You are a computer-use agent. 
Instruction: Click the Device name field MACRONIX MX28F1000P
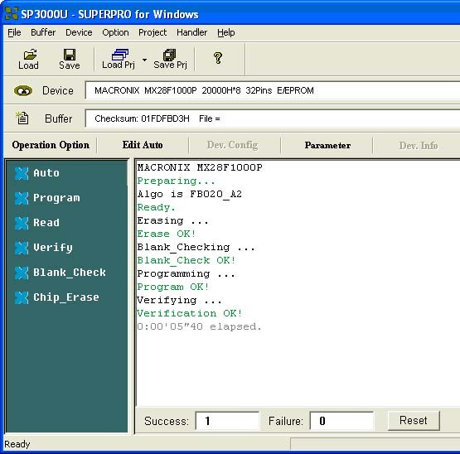pos(273,90)
